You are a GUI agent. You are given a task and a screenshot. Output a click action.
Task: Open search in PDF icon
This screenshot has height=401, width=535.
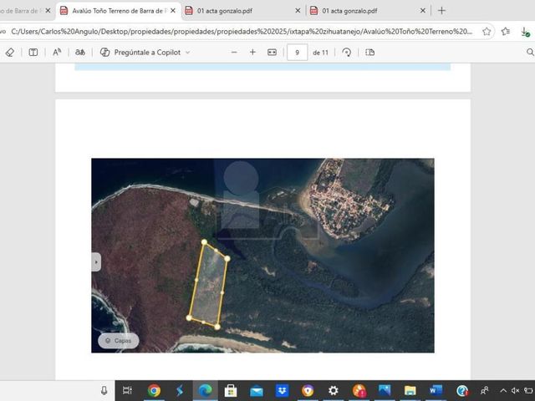[x=530, y=53]
